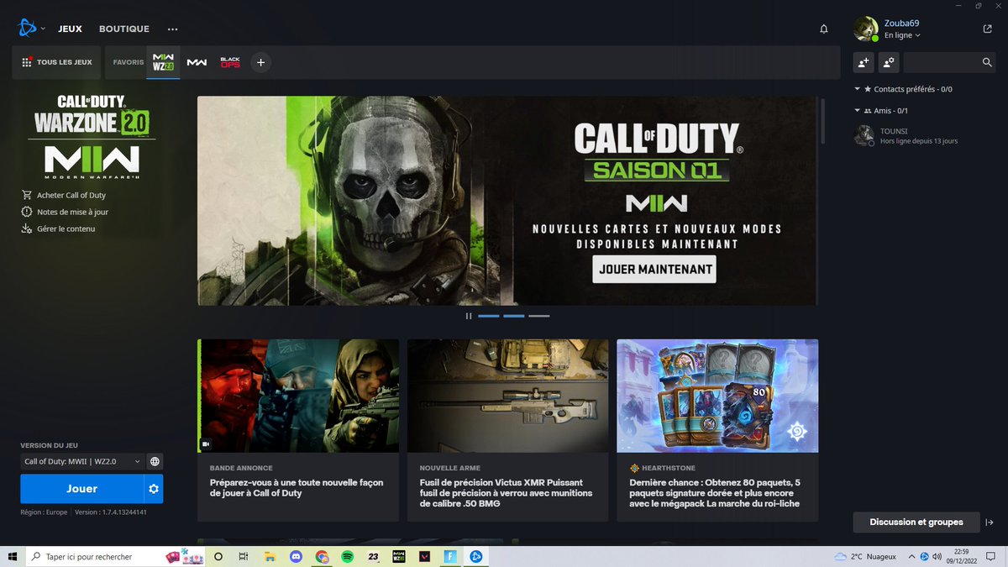The width and height of the screenshot is (1008, 567).
Task: Open Chrome from the taskbar
Action: (x=322, y=556)
